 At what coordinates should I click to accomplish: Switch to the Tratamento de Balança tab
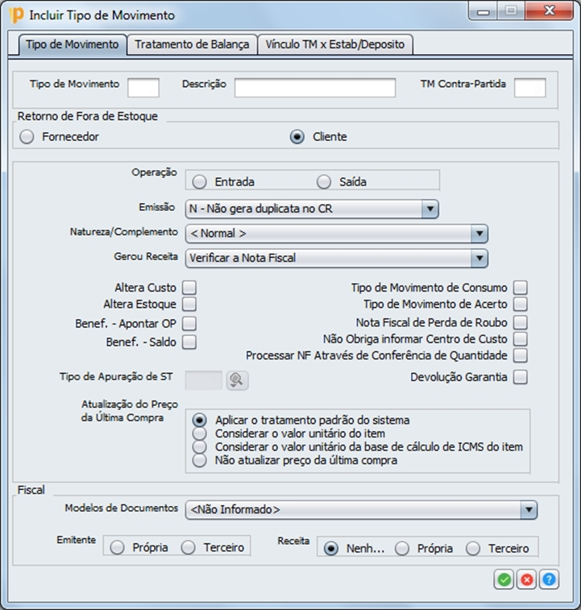[192, 44]
